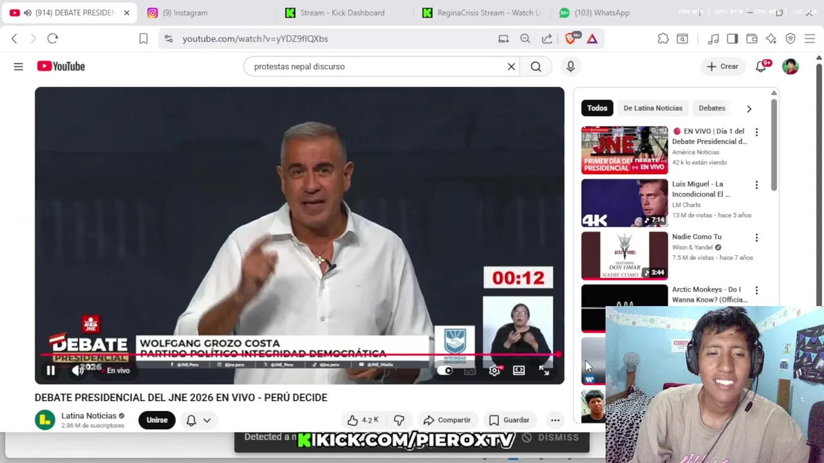This screenshot has width=824, height=463.
Task: Select the Todos filter chip
Action: pyautogui.click(x=597, y=108)
